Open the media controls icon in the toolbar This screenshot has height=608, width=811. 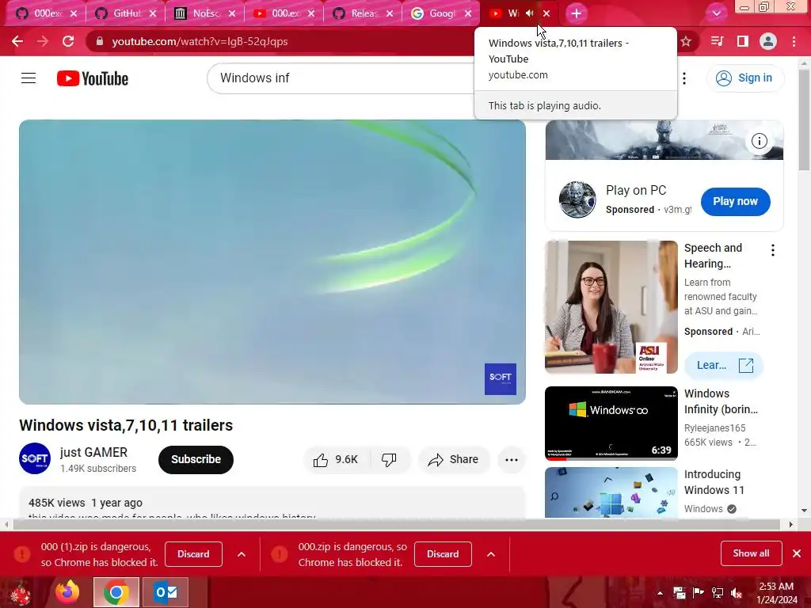(717, 41)
